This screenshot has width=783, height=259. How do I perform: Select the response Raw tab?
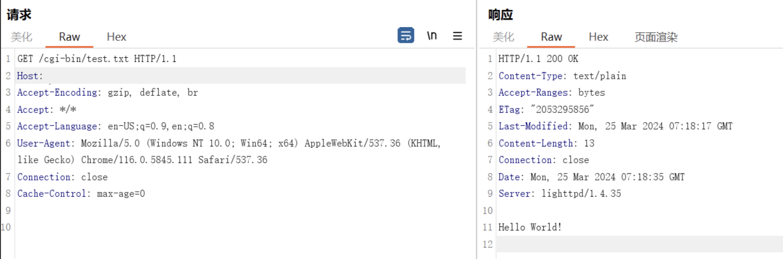pyautogui.click(x=551, y=37)
